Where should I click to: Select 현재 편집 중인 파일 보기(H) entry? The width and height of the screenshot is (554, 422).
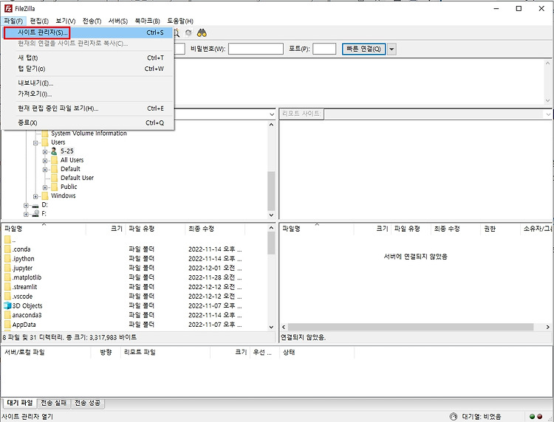coord(88,108)
